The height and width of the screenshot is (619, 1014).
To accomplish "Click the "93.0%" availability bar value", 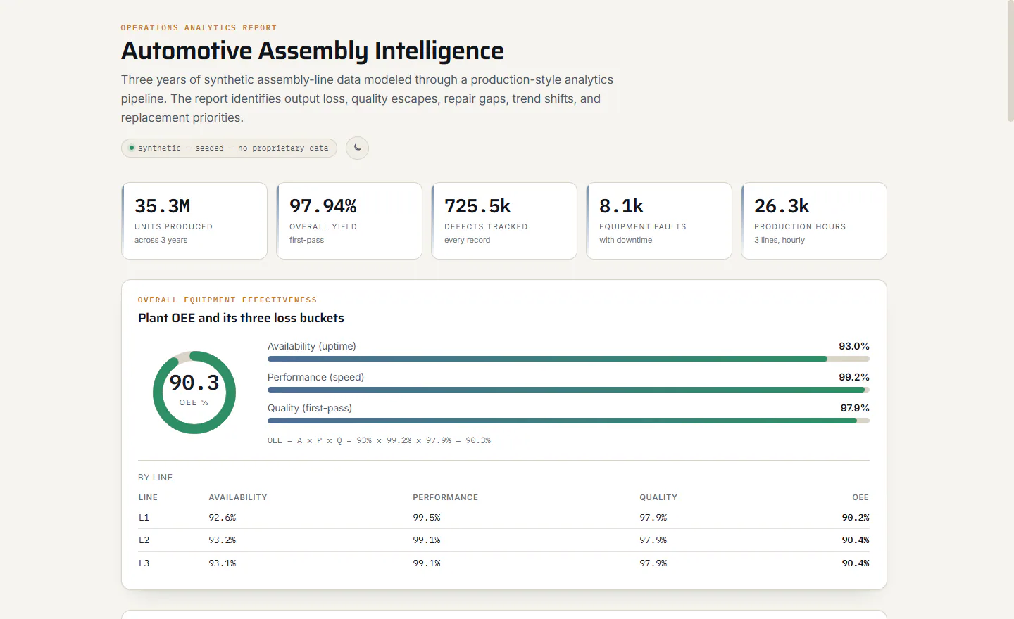I will (854, 346).
